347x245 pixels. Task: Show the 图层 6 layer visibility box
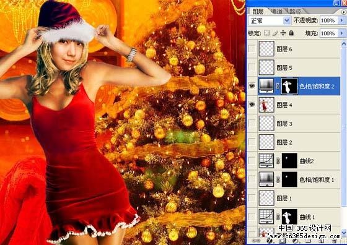[x=252, y=49]
